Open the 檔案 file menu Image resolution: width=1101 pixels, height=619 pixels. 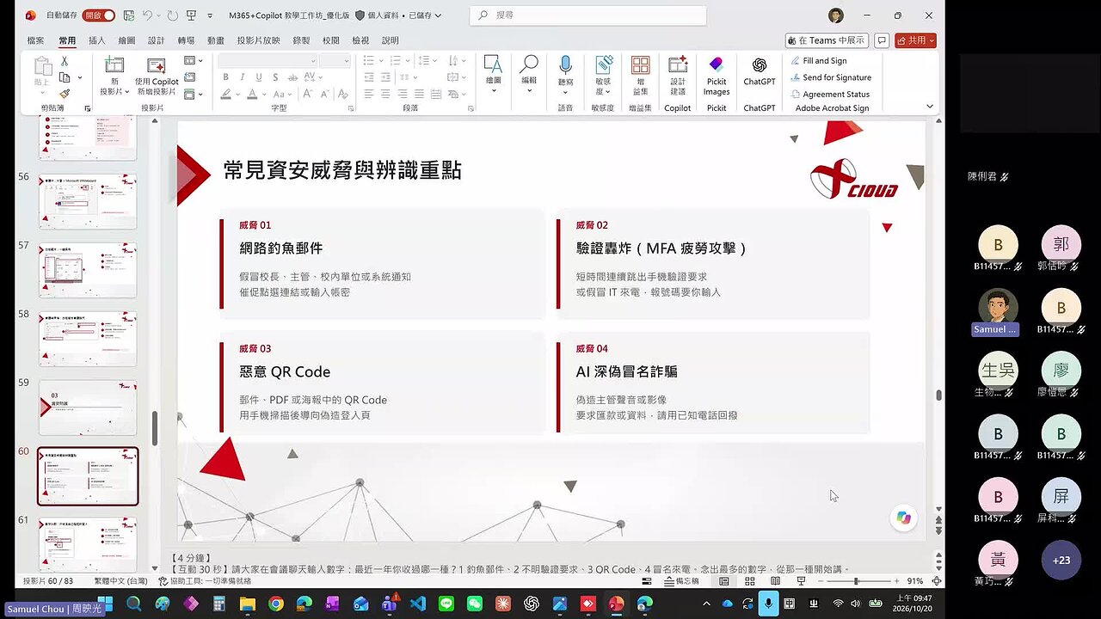click(x=35, y=40)
